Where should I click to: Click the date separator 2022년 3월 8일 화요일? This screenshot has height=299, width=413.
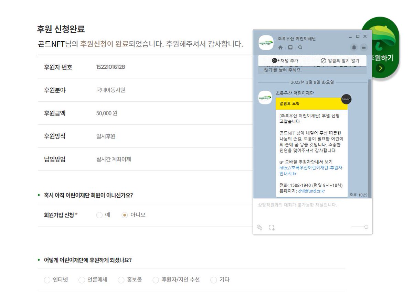[312, 82]
